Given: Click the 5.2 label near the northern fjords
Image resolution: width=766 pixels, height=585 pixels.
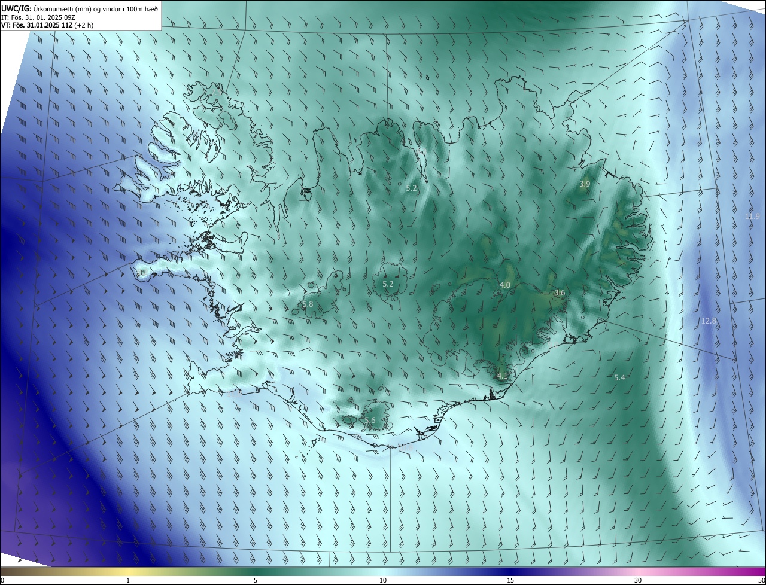Looking at the screenshot, I should point(411,188).
